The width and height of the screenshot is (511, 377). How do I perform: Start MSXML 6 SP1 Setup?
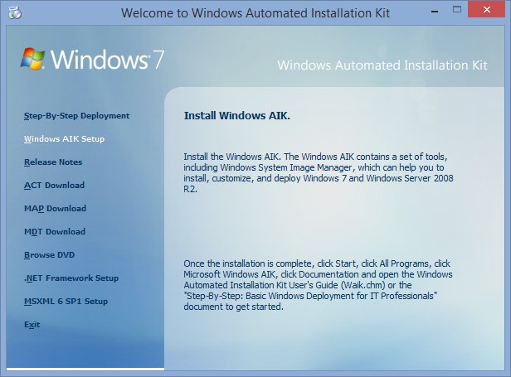66,301
